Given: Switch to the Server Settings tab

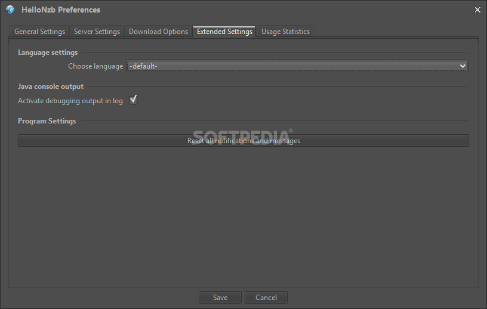Looking at the screenshot, I should point(97,32).
